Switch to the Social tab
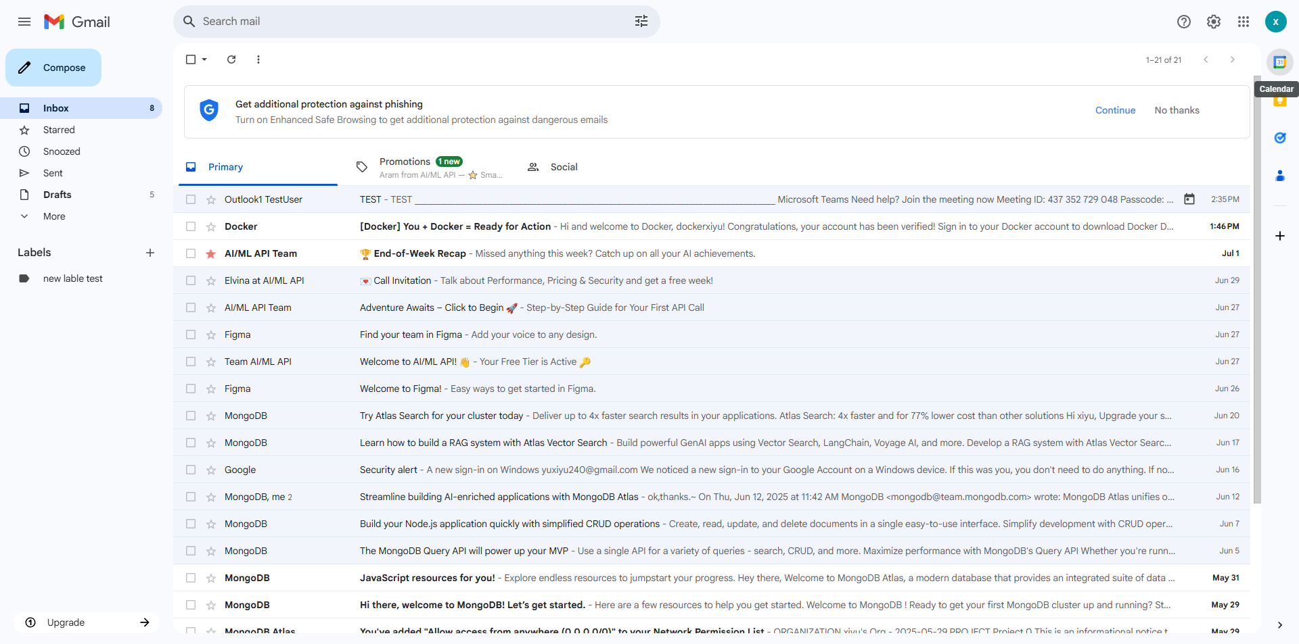This screenshot has width=1299, height=644. pos(599,167)
